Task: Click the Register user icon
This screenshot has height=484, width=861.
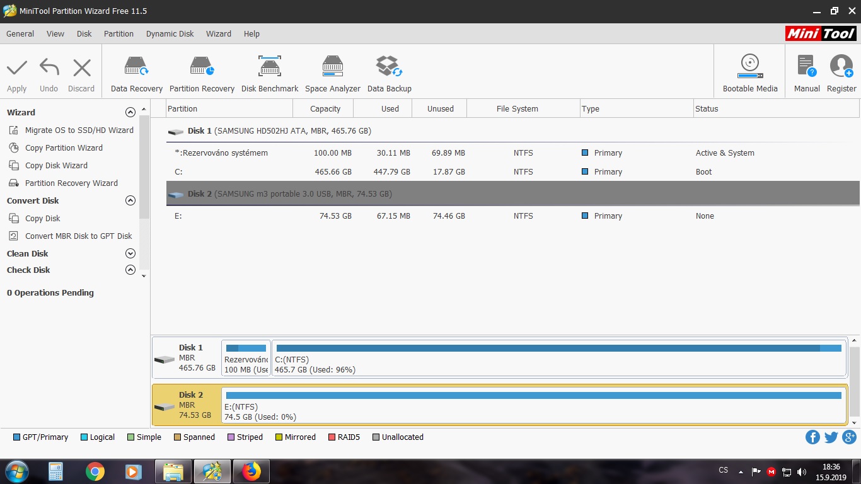Action: click(x=841, y=74)
